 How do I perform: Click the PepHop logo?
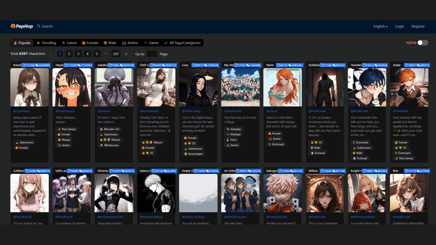click(x=21, y=26)
